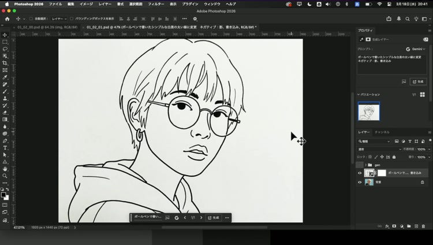Enable the バウンディングボックスを表示 checkbox
433x245 pixels.
pos(72,18)
